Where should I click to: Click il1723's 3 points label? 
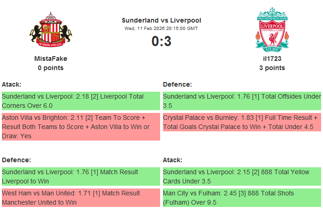tap(272, 68)
